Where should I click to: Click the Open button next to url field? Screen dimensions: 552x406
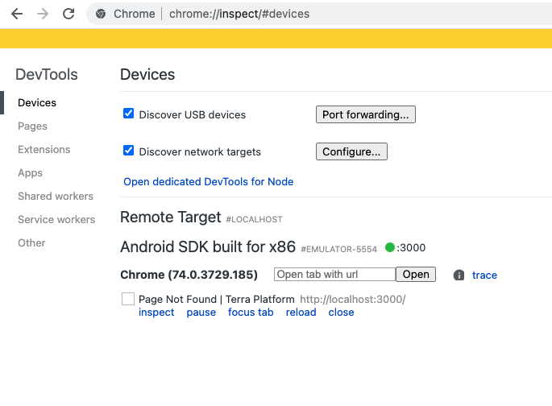(416, 274)
